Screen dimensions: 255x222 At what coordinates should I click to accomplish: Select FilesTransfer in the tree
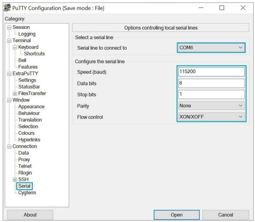coord(32,93)
